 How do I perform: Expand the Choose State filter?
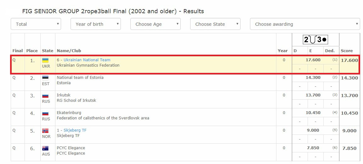pyautogui.click(x=215, y=24)
